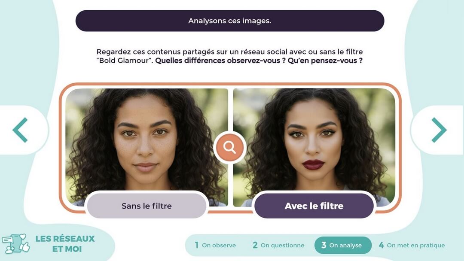Click the dark red lips in filtered photo
The height and width of the screenshot is (261, 464).
[313, 164]
